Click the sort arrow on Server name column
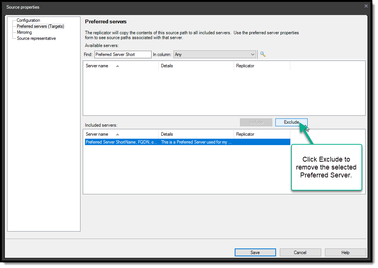Viewport: 378px width, 268px height. (117, 65)
